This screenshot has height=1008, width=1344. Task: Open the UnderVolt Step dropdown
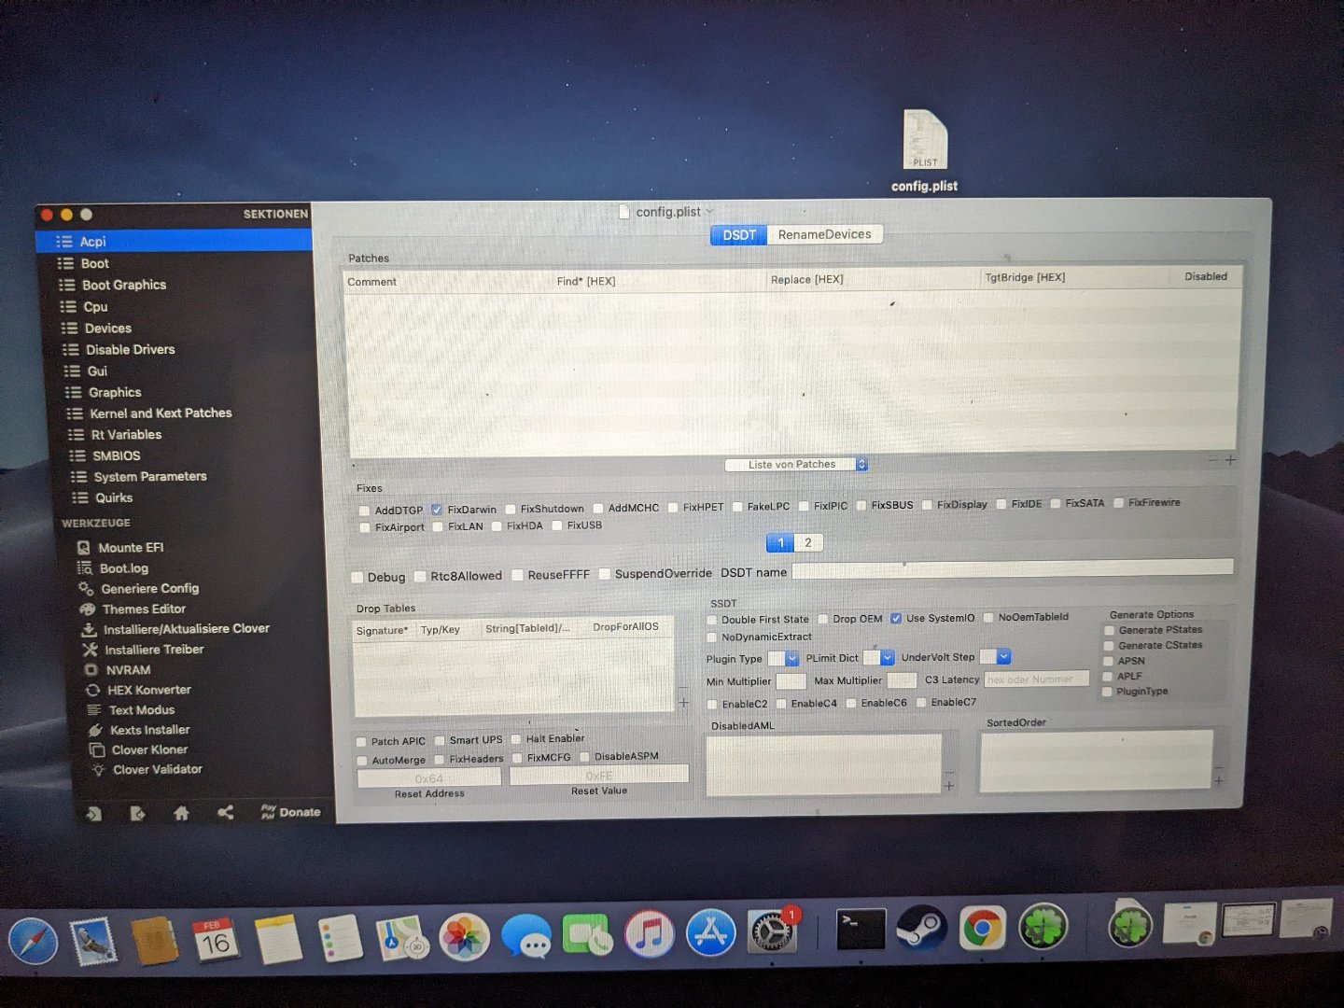pyautogui.click(x=995, y=656)
